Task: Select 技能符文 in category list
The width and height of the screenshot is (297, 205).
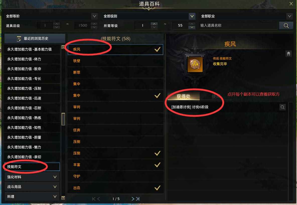Action: pyautogui.click(x=32, y=167)
